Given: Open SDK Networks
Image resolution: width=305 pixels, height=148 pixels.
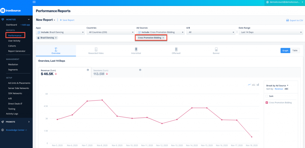Looking at the screenshot, I should click(15, 93).
